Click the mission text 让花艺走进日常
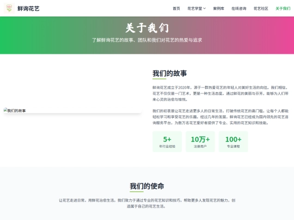 147,203
